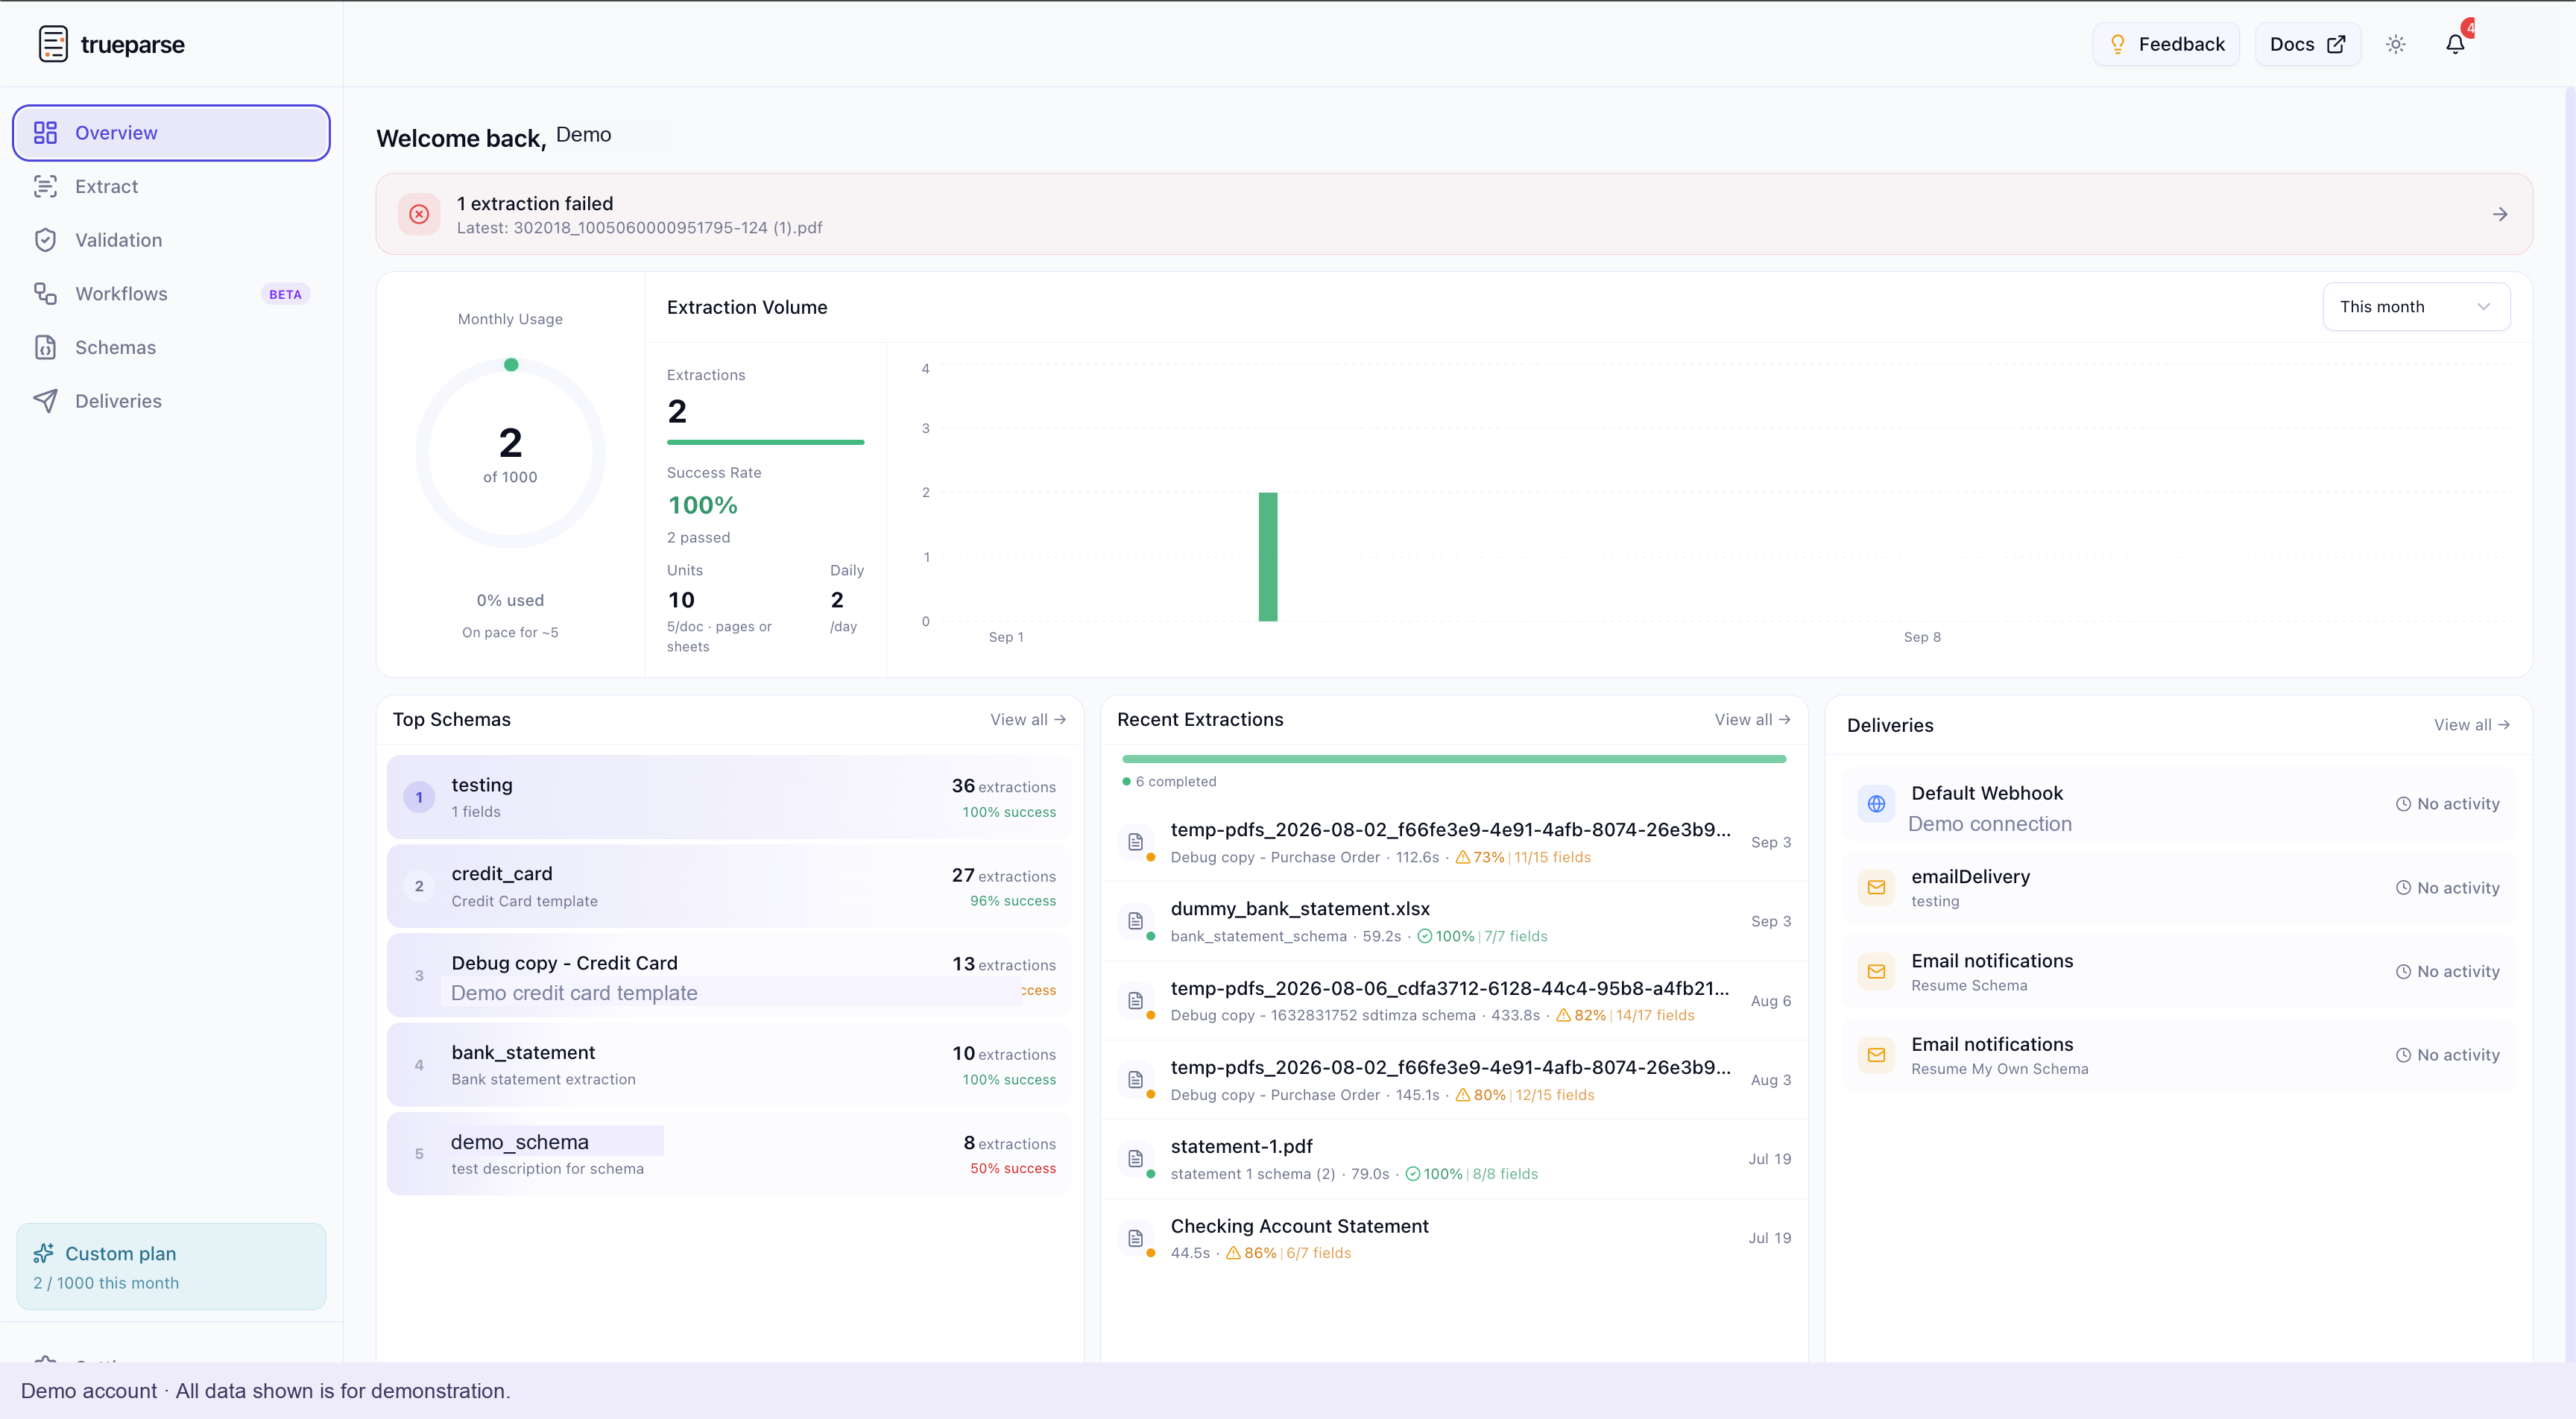Click the 6 completed progress bar

1454,759
